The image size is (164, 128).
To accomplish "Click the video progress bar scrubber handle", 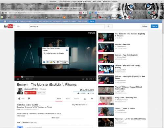I will 22,77.
